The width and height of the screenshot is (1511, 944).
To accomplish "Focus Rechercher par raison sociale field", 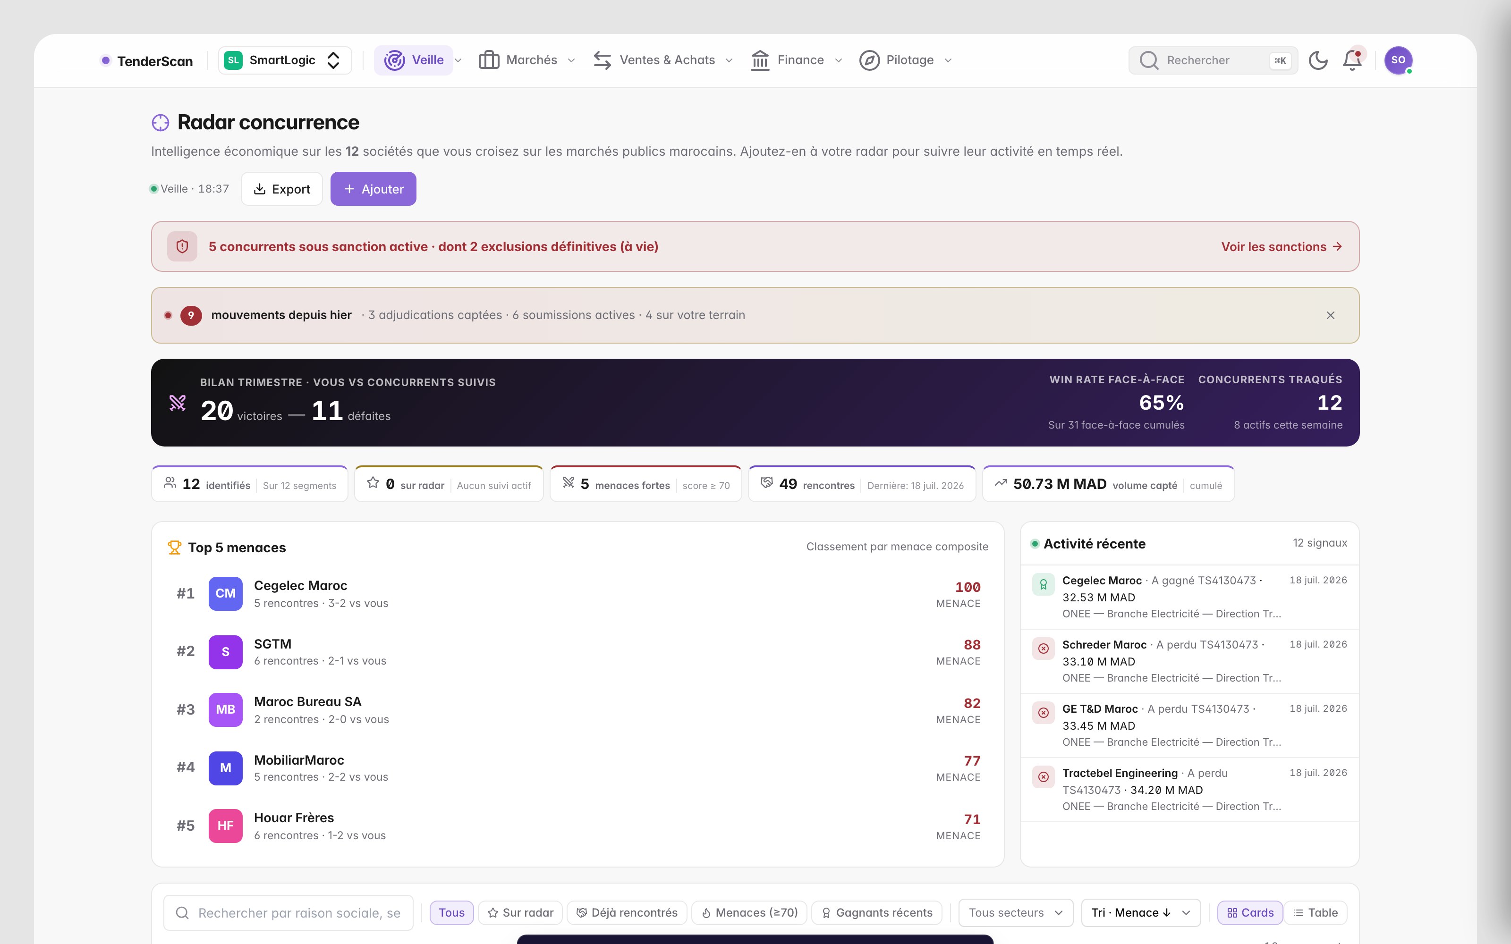I will (289, 913).
